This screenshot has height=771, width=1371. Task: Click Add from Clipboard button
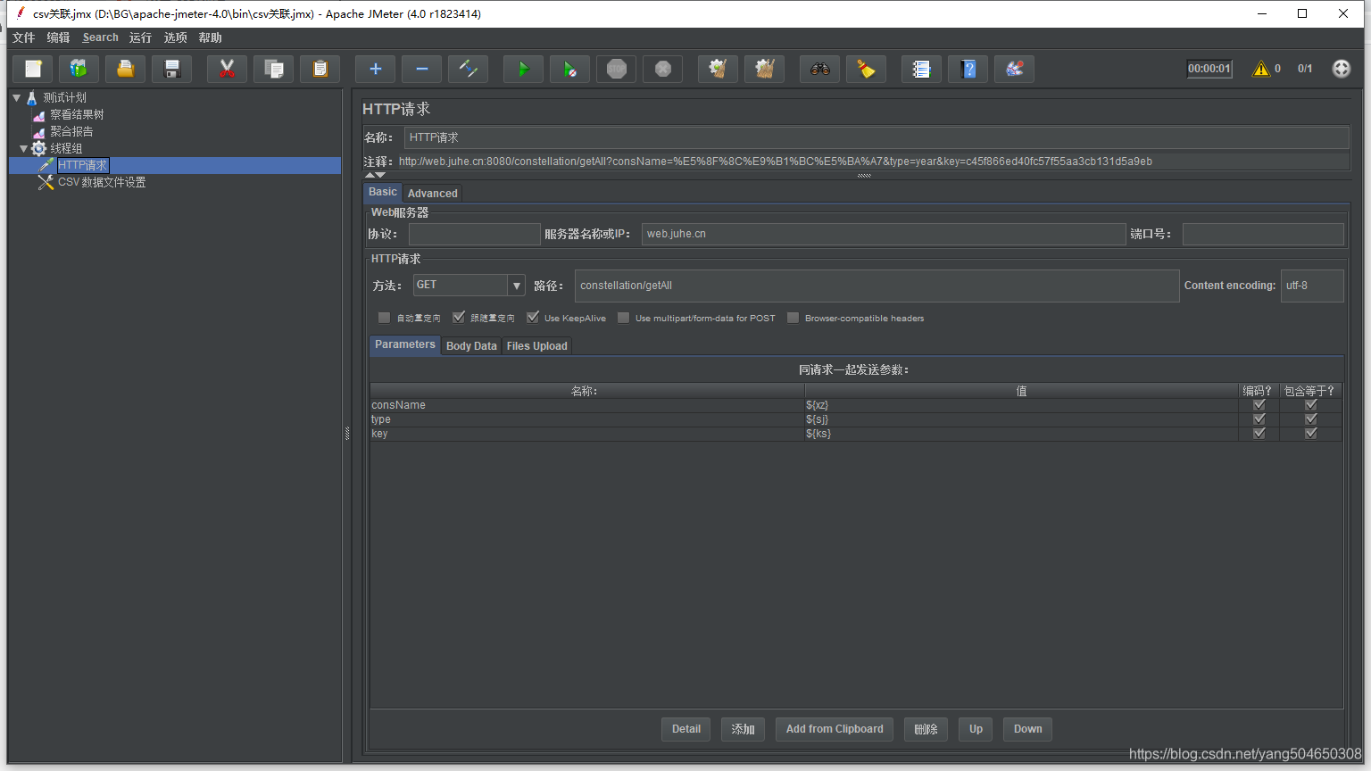pyautogui.click(x=835, y=729)
